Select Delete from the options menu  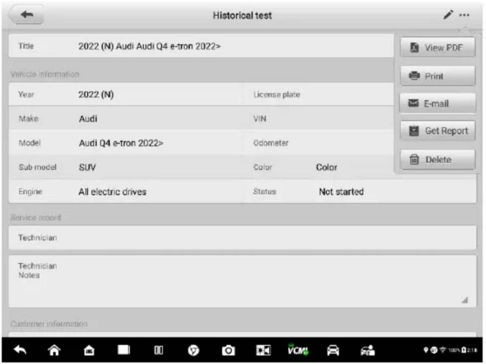click(437, 160)
